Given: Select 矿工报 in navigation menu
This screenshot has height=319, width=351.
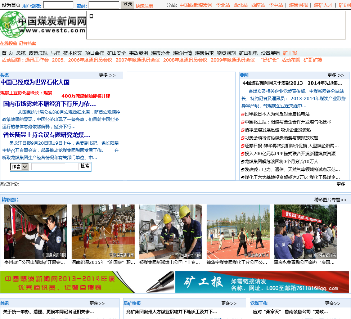Looking at the screenshot, I should 290,53.
